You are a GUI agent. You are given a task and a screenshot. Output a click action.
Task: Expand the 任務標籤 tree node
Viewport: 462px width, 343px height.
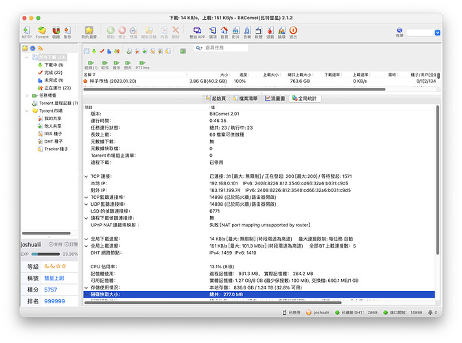[27, 95]
